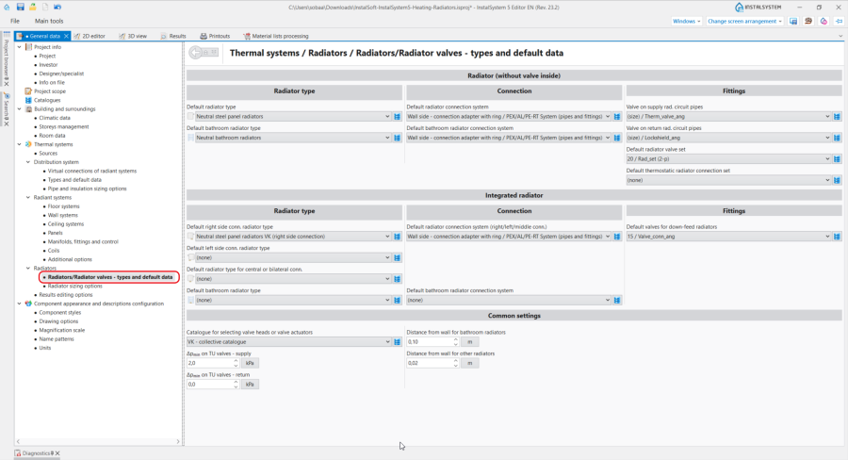Switch to the Results tab

(x=173, y=36)
